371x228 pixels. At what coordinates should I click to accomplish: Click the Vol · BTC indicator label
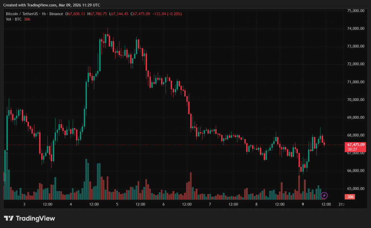tap(13, 19)
